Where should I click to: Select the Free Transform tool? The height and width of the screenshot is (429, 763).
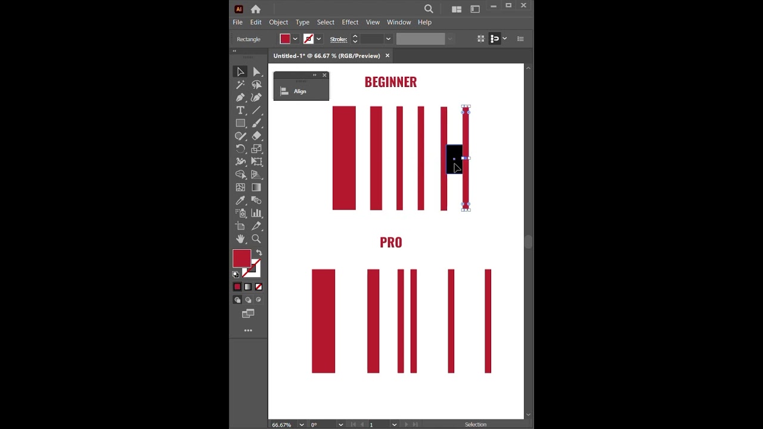coord(256,161)
